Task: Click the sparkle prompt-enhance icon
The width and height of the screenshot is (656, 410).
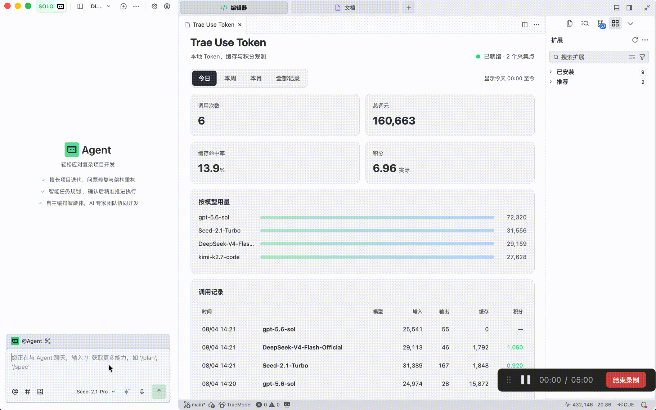Action: [127, 392]
